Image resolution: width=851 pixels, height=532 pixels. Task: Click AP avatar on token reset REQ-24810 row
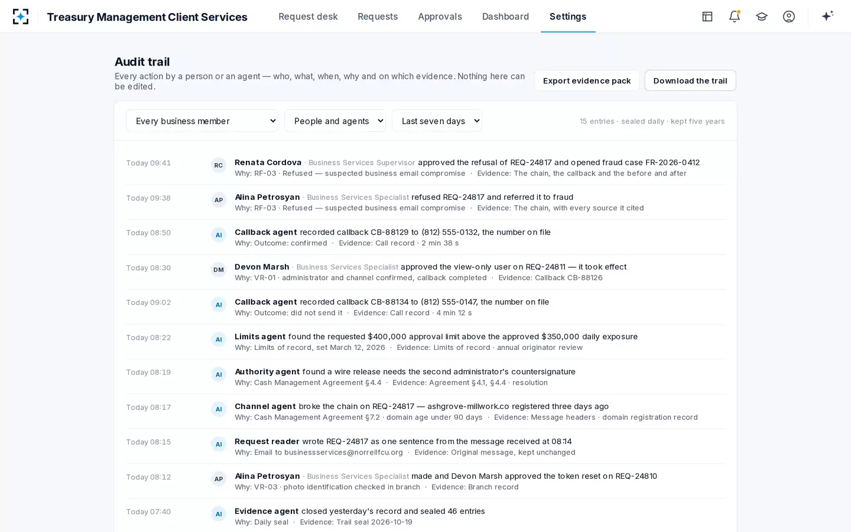219,479
